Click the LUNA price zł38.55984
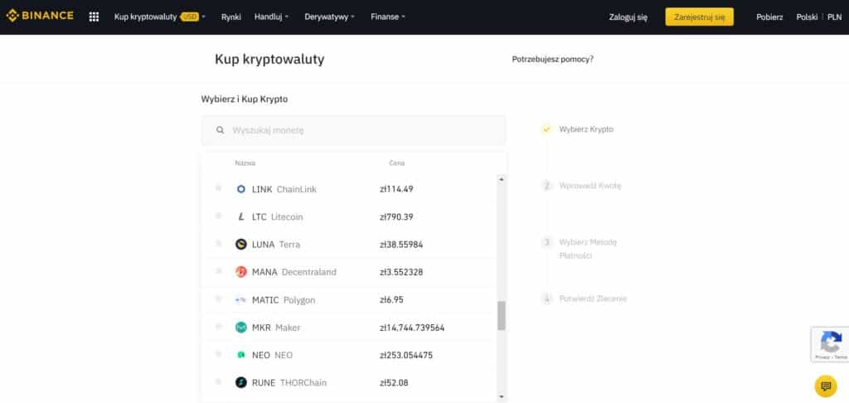 pos(402,245)
